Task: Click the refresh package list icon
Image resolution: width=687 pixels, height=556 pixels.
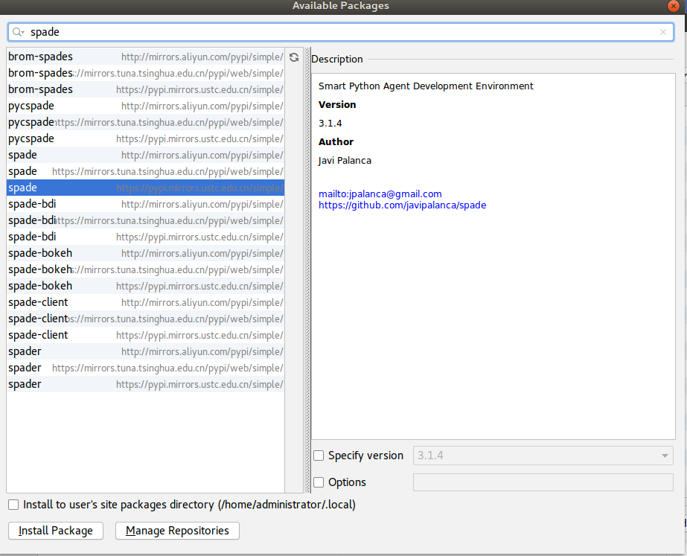Action: tap(293, 57)
